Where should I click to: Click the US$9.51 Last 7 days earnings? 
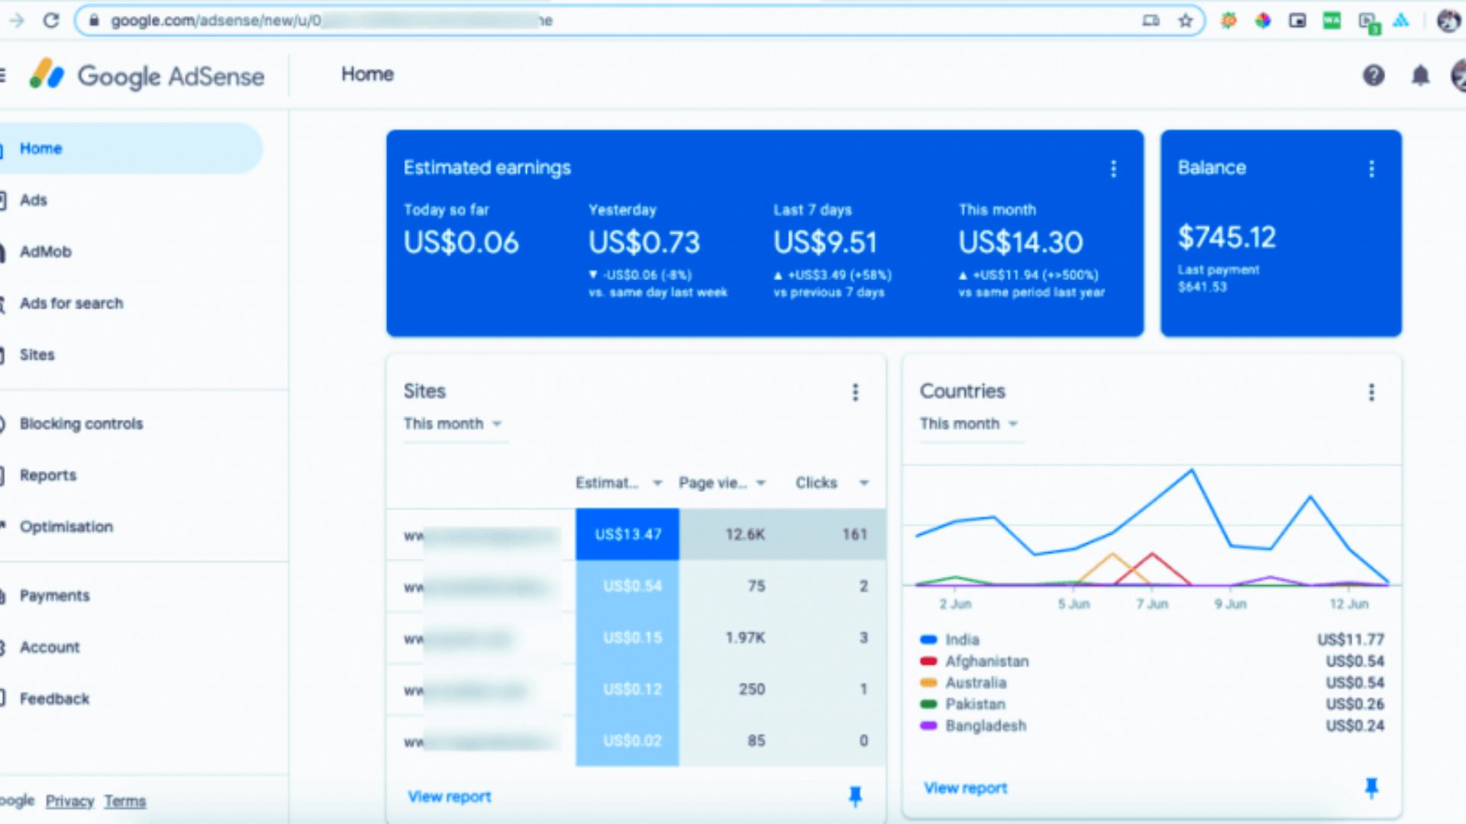tap(825, 243)
